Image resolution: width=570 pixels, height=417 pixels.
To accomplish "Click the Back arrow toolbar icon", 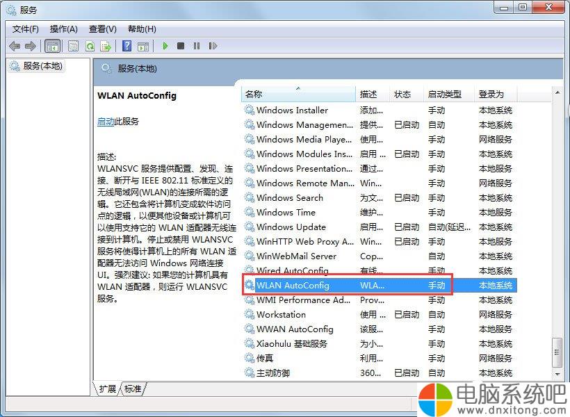I will [15, 46].
